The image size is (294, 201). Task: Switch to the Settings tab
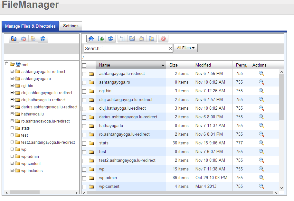[x=71, y=26]
